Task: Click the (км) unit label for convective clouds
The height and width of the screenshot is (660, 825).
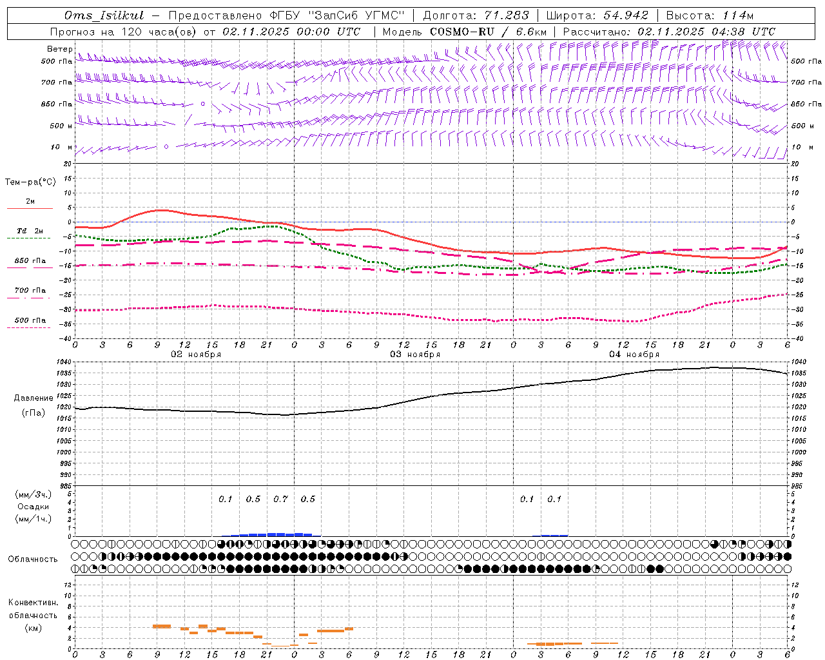Action: 33,627
